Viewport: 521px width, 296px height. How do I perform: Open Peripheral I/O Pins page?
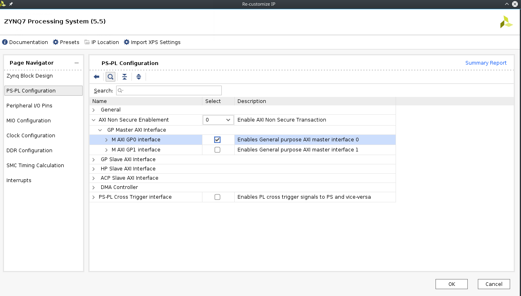29,106
